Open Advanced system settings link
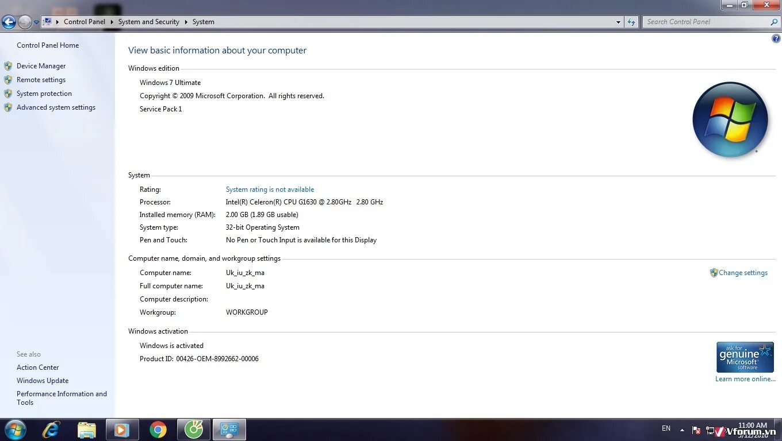This screenshot has width=782, height=441. [56, 107]
